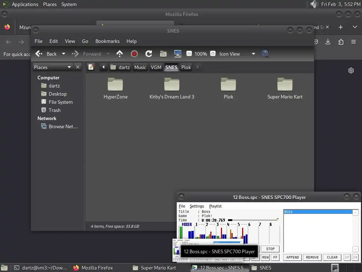This screenshot has width=362, height=272.
Task: Stop playback in SPC700 Player
Action: pyautogui.click(x=270, y=249)
